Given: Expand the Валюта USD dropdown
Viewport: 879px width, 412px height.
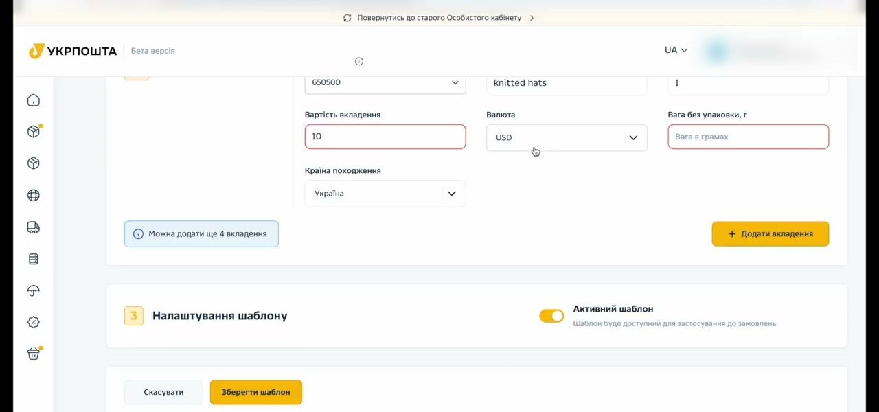Looking at the screenshot, I should [x=567, y=137].
